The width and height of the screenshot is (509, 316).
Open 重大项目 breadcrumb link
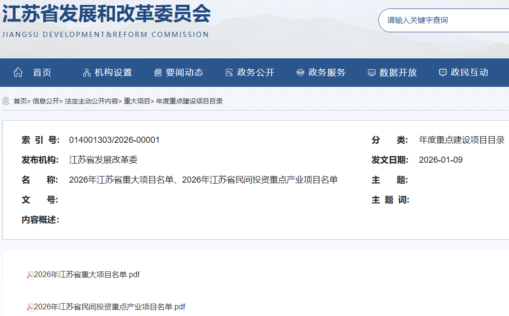coord(137,101)
